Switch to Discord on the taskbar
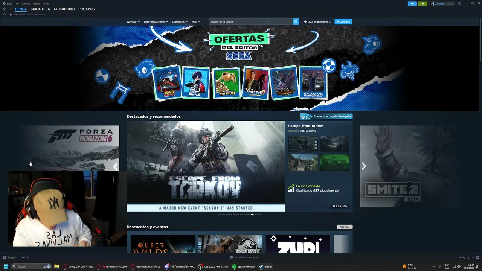Screen dimensions: 482x271 pyautogui.click(x=180, y=266)
